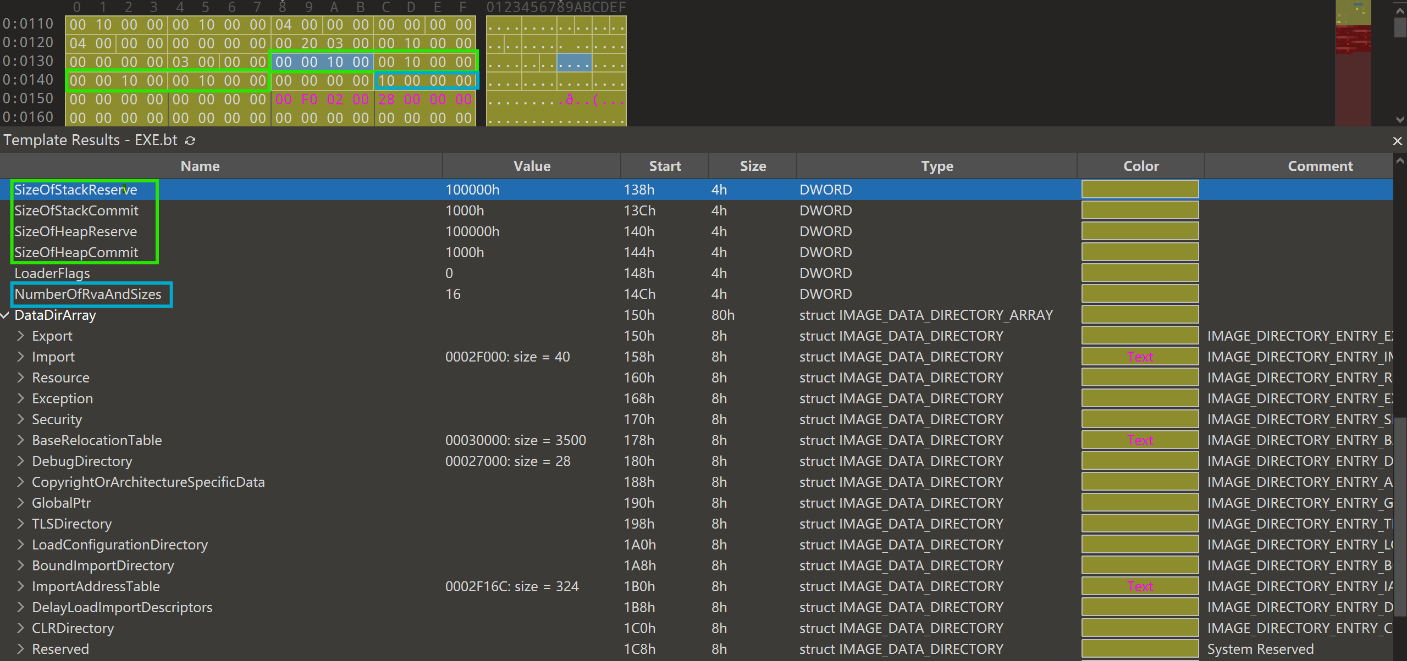Click the Value column header

coord(532,166)
